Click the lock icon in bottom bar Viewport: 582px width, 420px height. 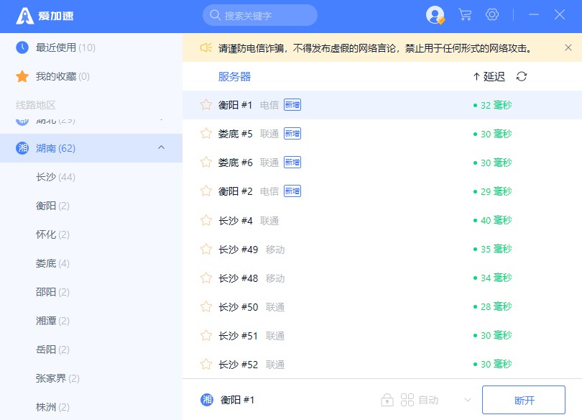click(x=387, y=400)
